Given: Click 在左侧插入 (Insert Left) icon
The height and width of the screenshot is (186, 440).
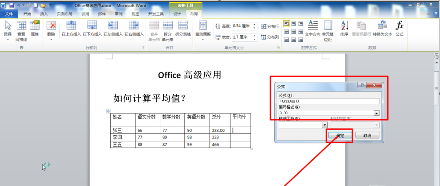Looking at the screenshot, I should click(x=113, y=26).
